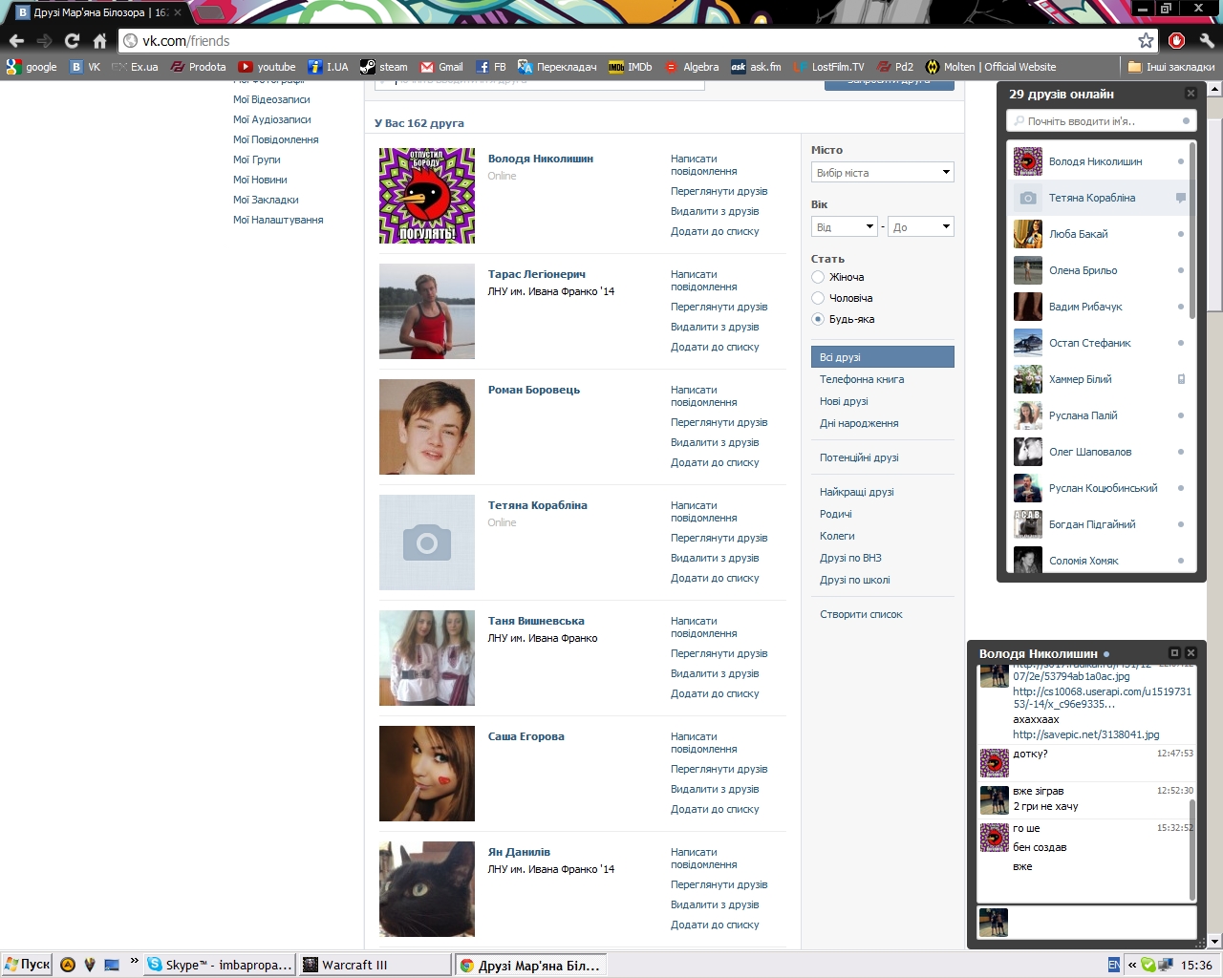
Task: Close the online friends panel
Action: coord(1191,94)
